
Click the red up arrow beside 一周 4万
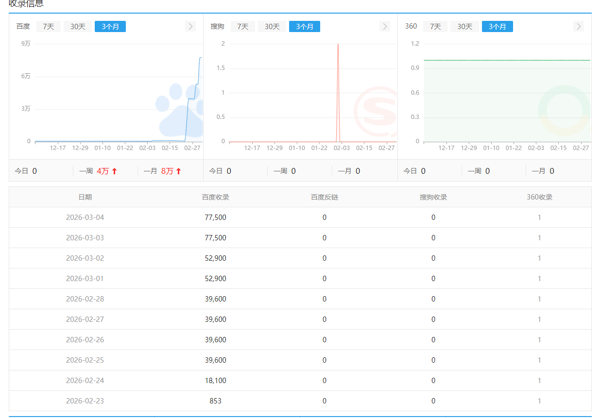(114, 171)
